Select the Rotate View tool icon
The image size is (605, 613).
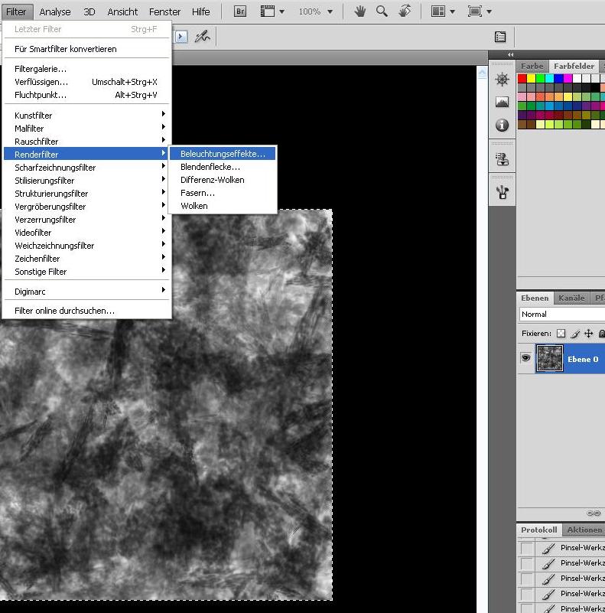[x=405, y=11]
